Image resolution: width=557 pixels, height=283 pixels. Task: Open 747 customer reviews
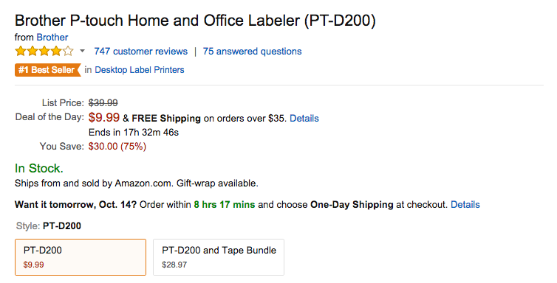[x=140, y=52]
